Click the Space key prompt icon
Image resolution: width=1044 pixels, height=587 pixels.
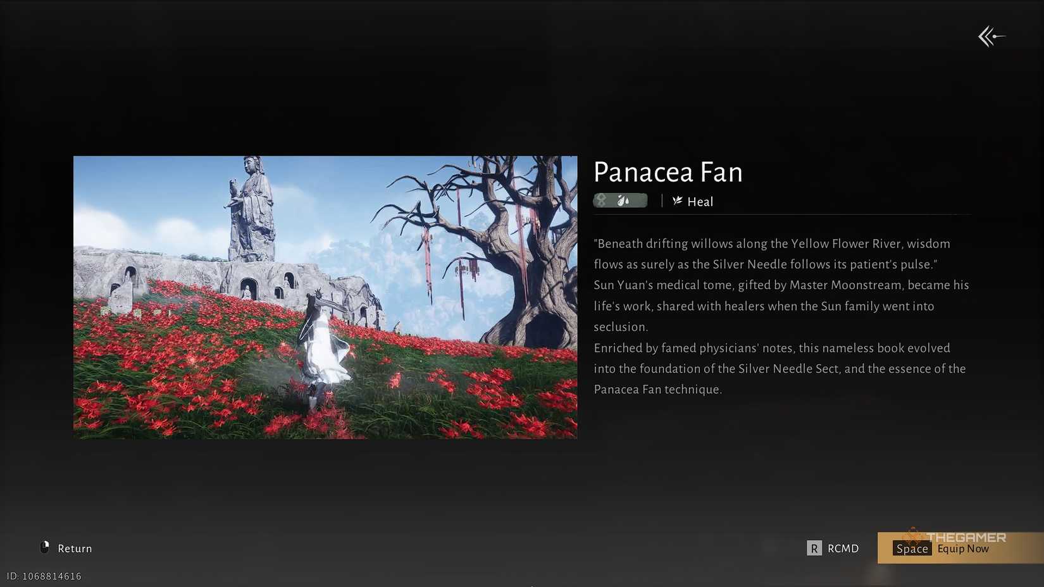click(x=911, y=548)
